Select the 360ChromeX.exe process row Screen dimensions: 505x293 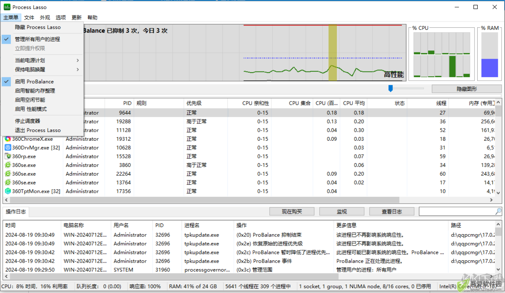click(x=249, y=139)
